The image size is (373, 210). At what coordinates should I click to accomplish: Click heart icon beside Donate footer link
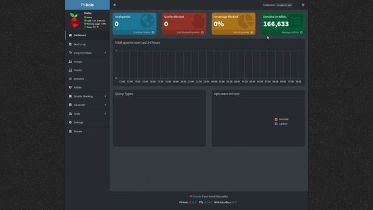click(191, 197)
